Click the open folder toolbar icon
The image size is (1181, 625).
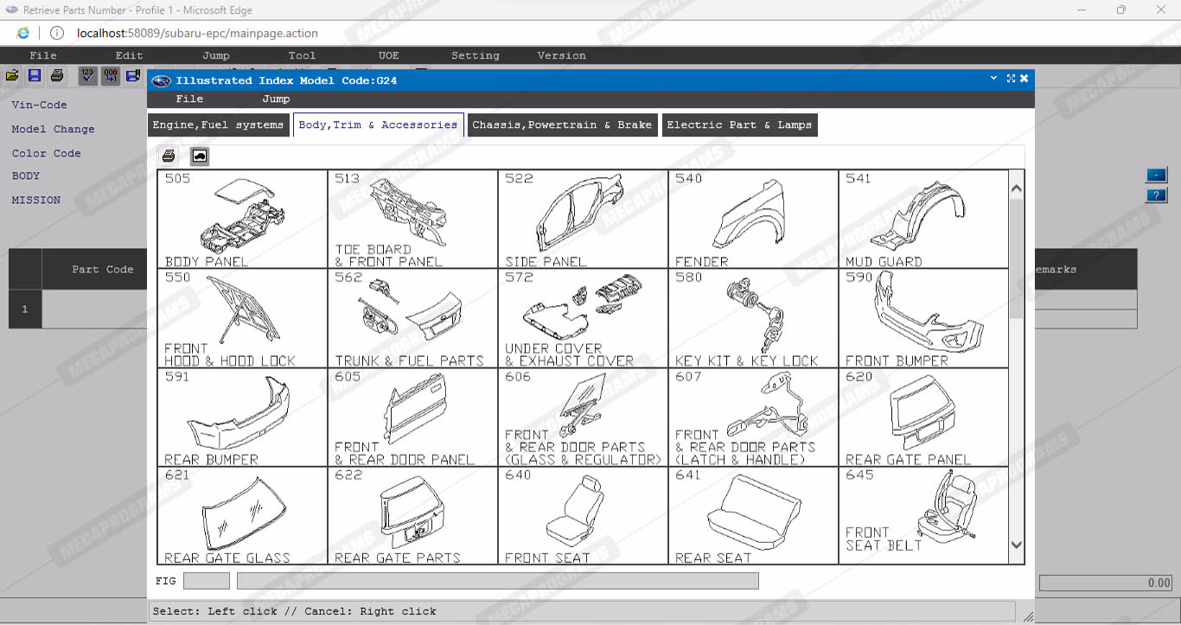coord(12,76)
